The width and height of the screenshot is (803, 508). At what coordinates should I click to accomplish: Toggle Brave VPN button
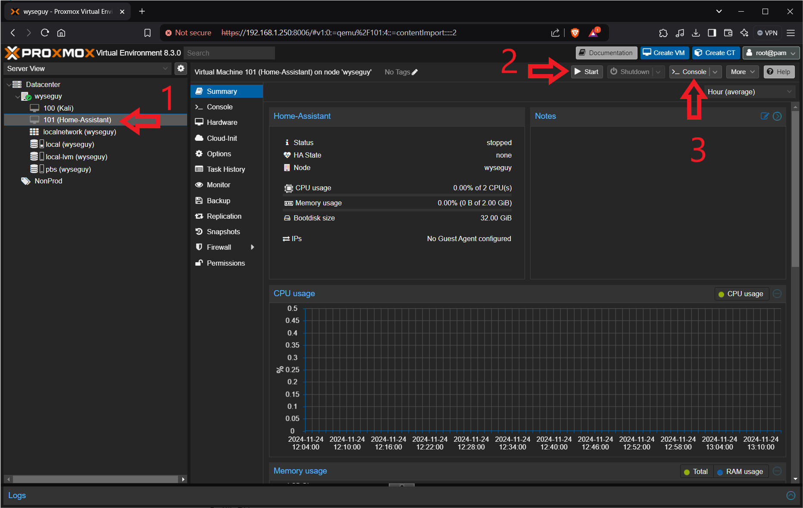click(x=767, y=33)
